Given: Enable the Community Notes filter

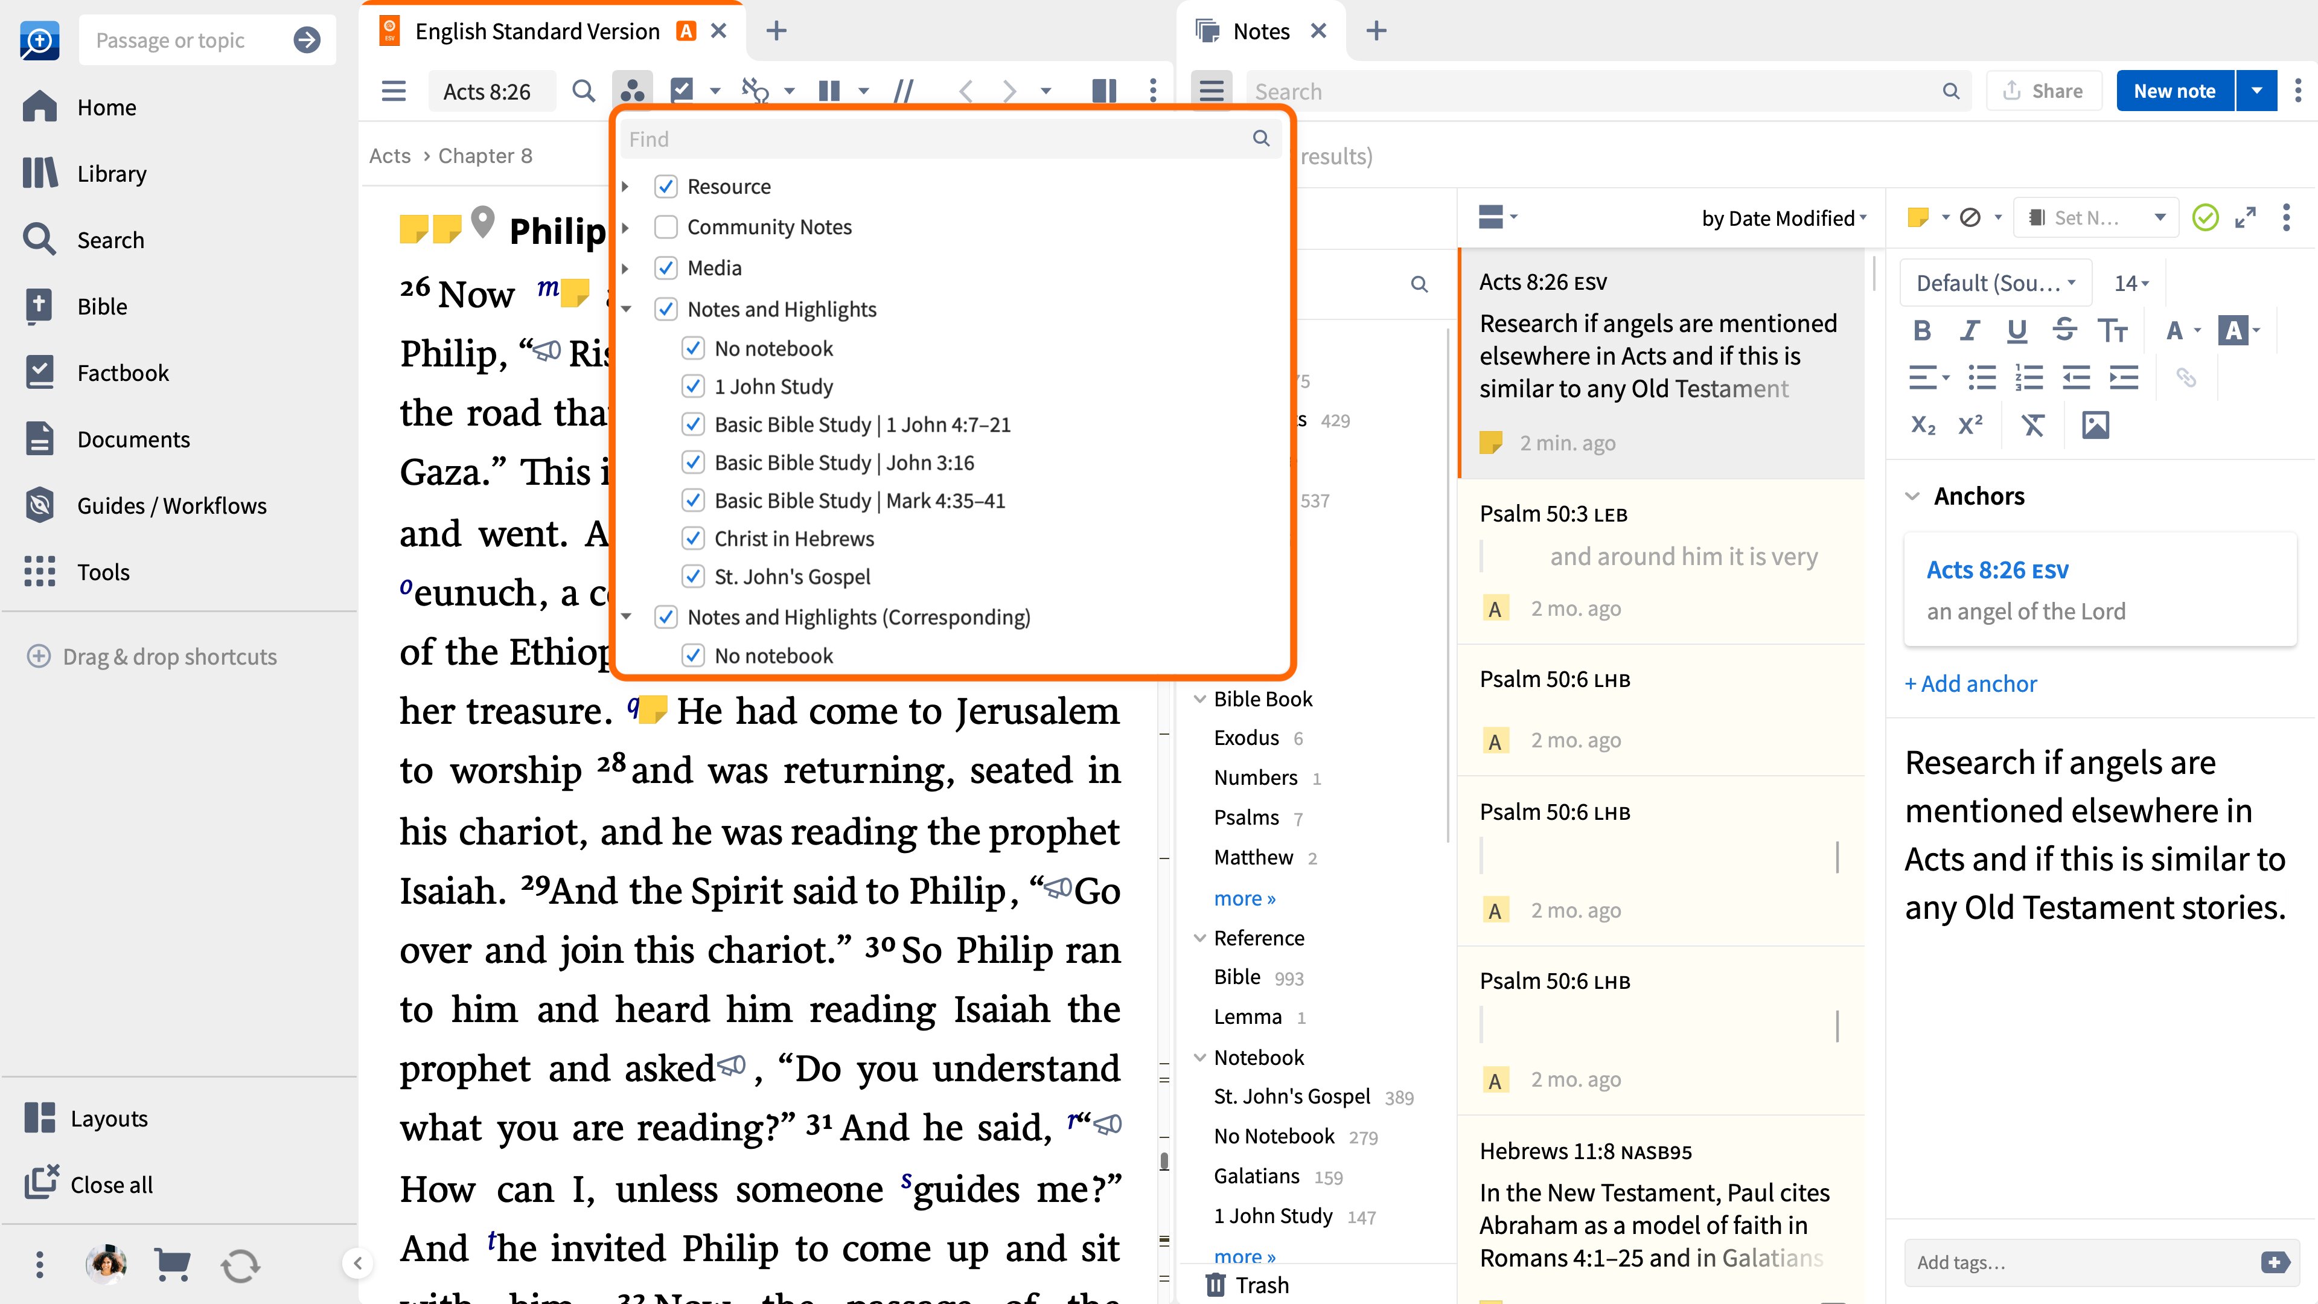Looking at the screenshot, I should click(666, 226).
